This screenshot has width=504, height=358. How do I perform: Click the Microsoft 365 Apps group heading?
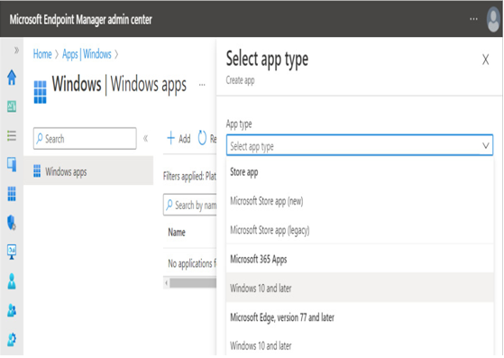pos(259,259)
